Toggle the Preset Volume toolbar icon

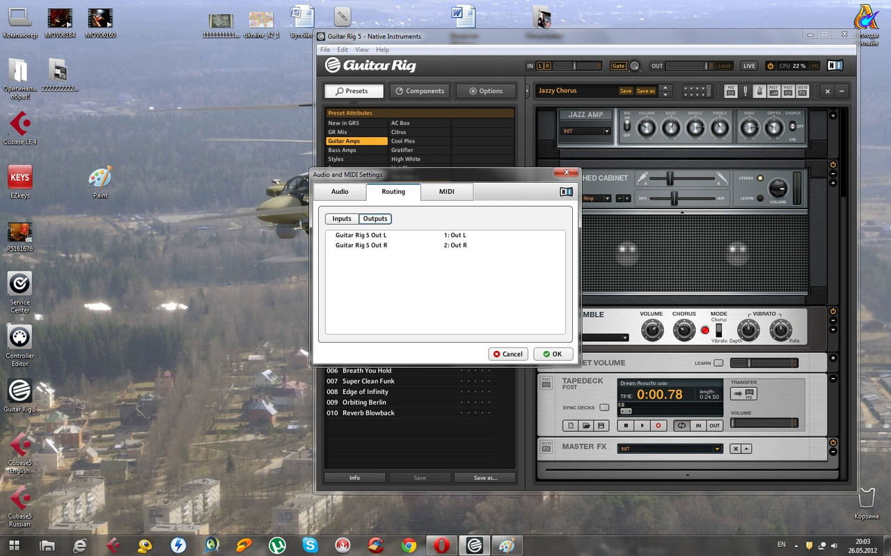coord(774,90)
